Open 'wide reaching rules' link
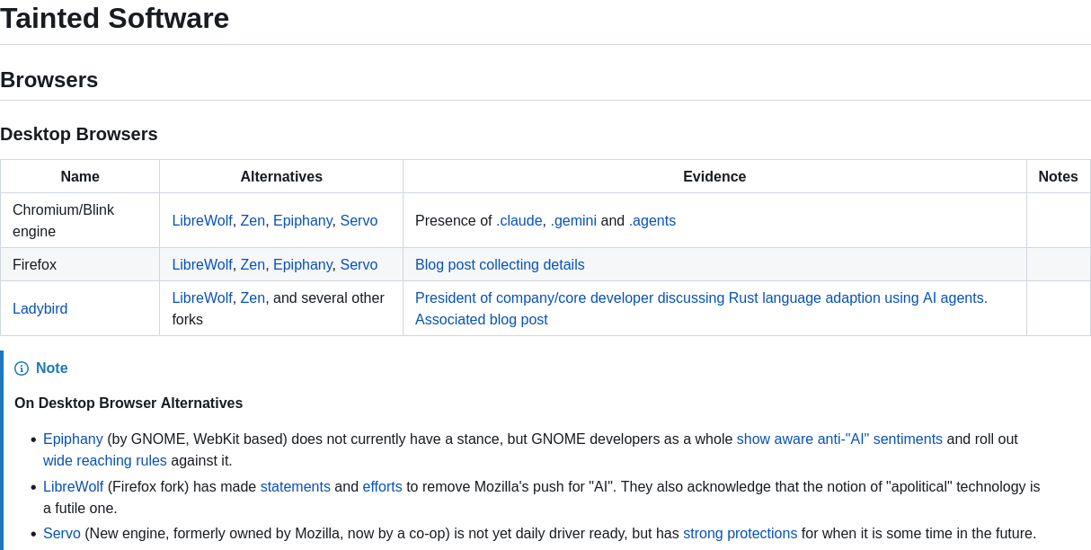 click(105, 460)
